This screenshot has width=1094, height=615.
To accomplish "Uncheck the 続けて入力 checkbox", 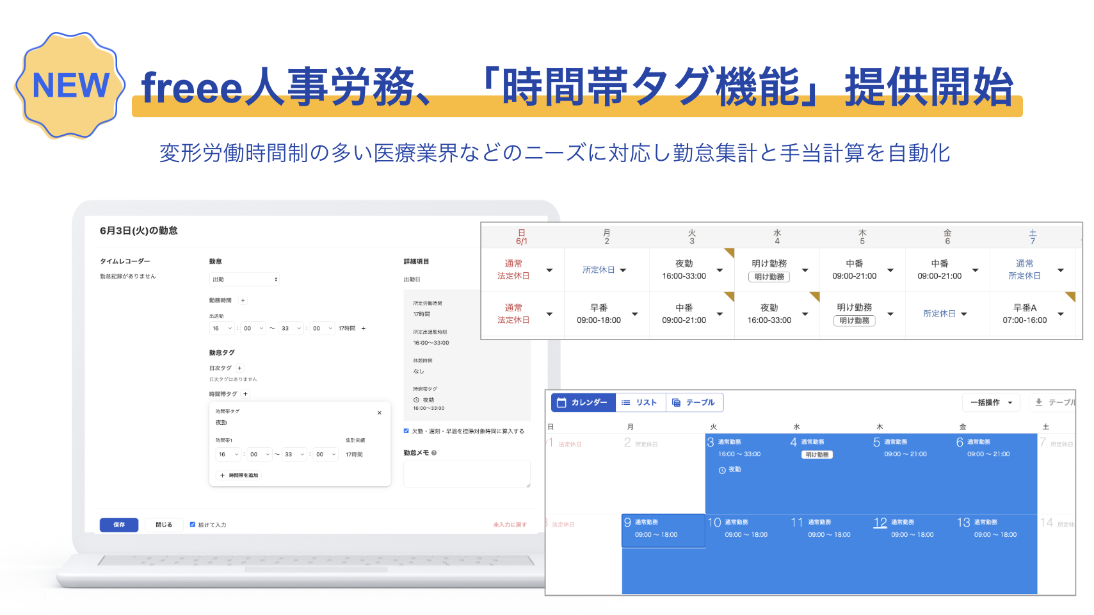I will click(x=193, y=525).
